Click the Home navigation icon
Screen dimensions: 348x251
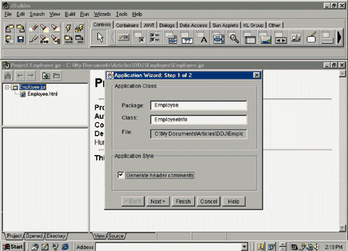click(x=8, y=76)
